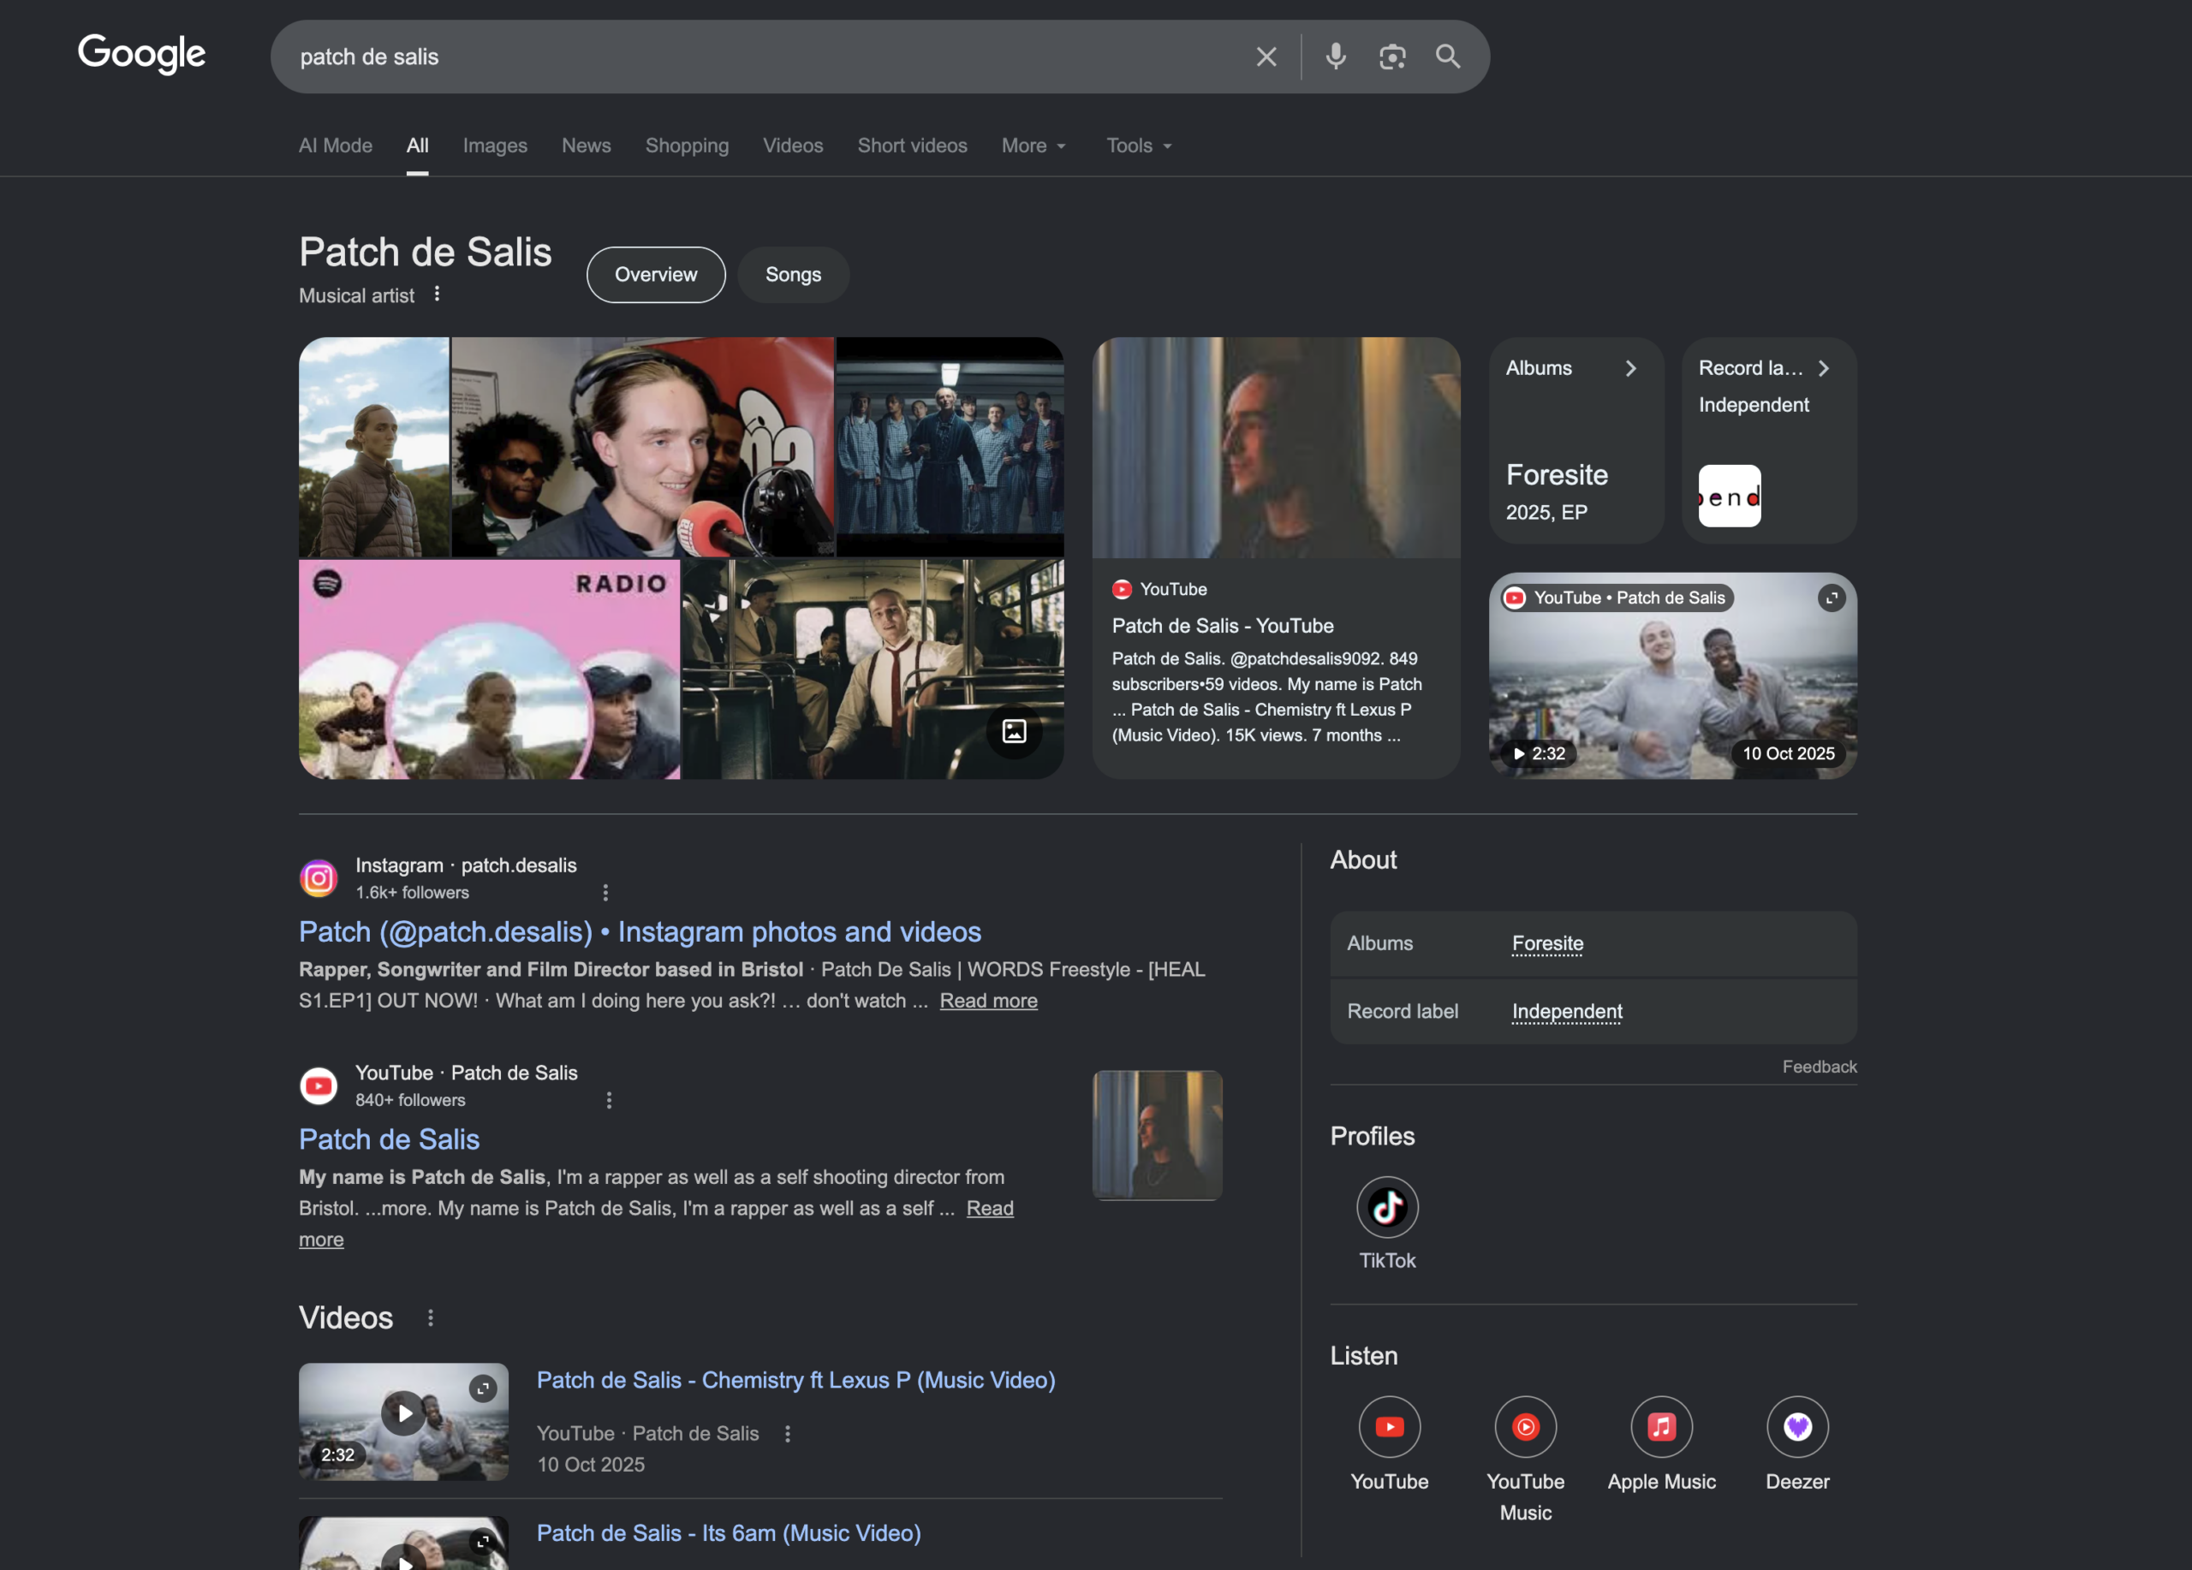
Task: Switch to AI Mode tab
Action: (336, 146)
